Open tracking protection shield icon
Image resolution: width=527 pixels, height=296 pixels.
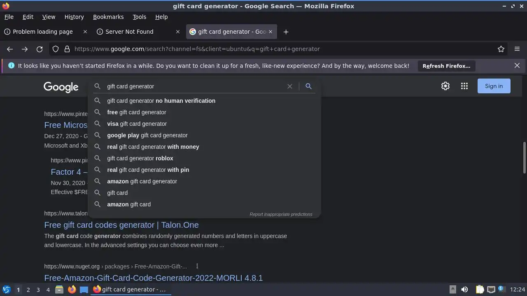pos(56,49)
